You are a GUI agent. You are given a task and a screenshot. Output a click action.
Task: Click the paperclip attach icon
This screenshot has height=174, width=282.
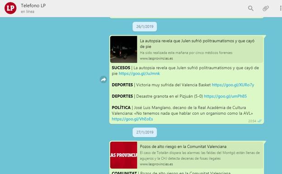[x=265, y=8]
